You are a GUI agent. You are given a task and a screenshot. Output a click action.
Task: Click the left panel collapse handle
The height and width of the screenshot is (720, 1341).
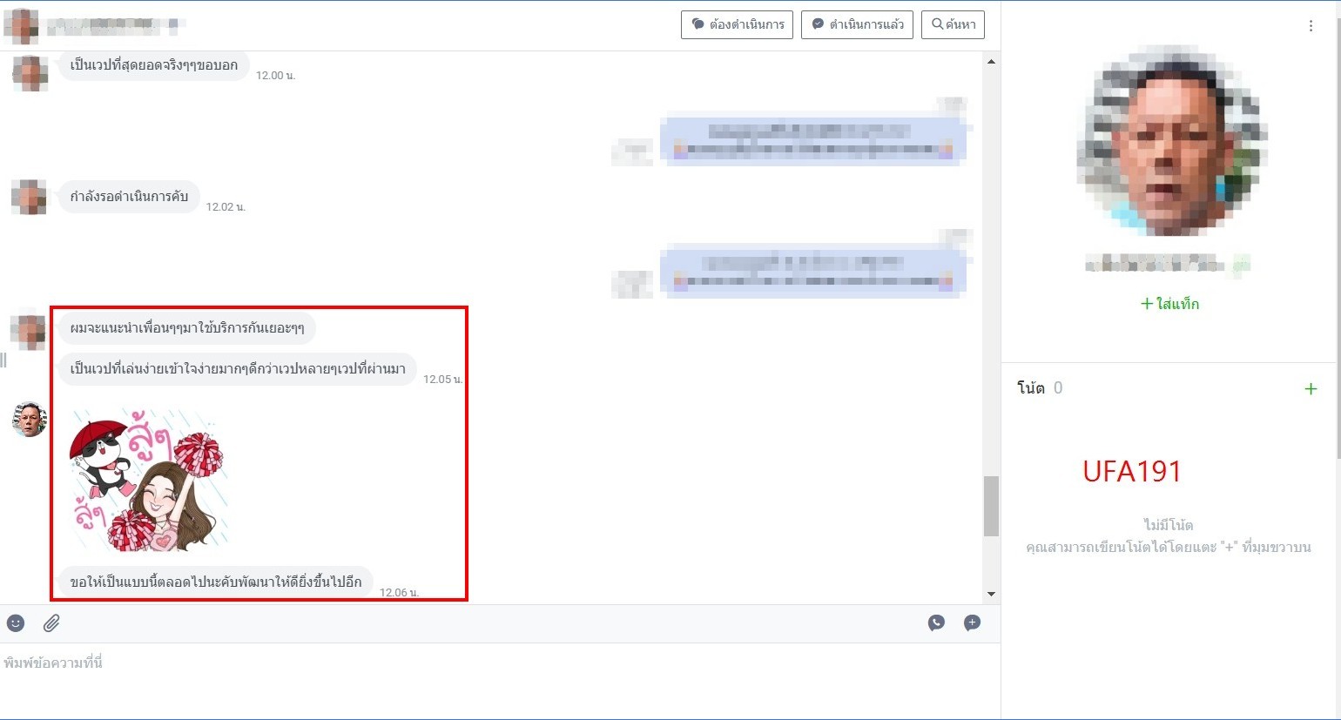[3, 360]
